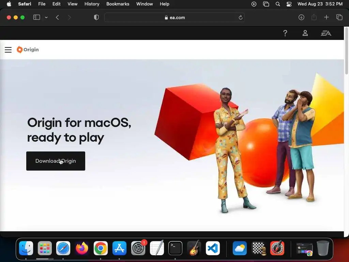Open TextEdit from the dock

click(x=157, y=248)
